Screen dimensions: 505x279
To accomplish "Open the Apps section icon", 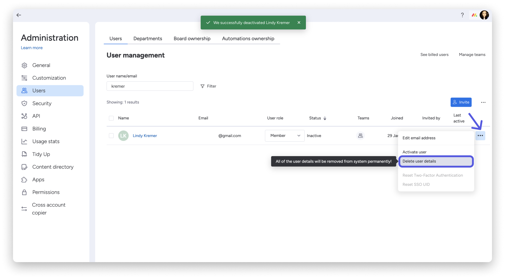I will [x=24, y=180].
